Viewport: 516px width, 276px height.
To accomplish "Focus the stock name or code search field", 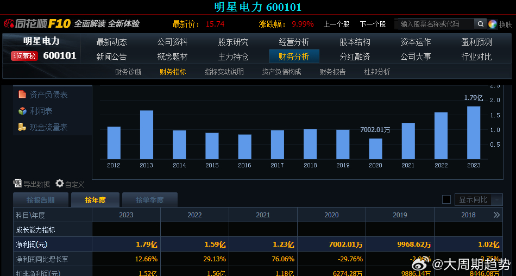I will (435, 24).
